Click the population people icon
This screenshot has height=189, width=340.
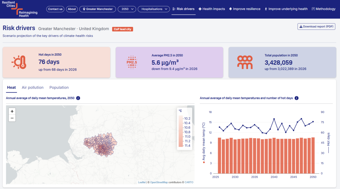pos(245,62)
